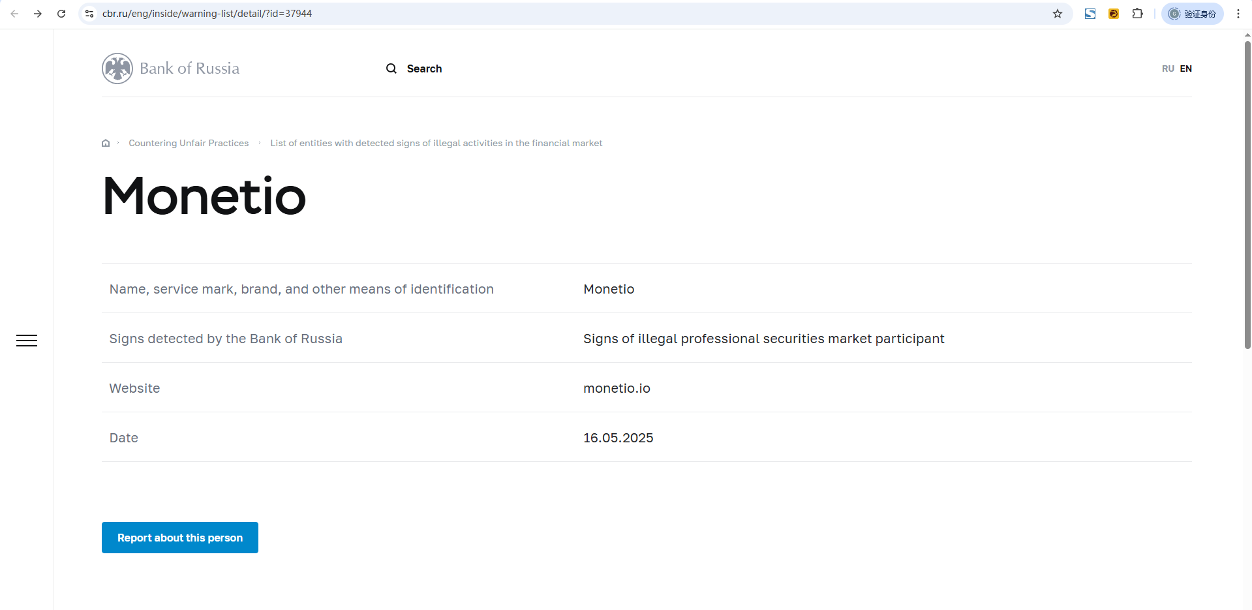Click the page vertical scrollbar
The width and height of the screenshot is (1252, 610).
[x=1247, y=196]
